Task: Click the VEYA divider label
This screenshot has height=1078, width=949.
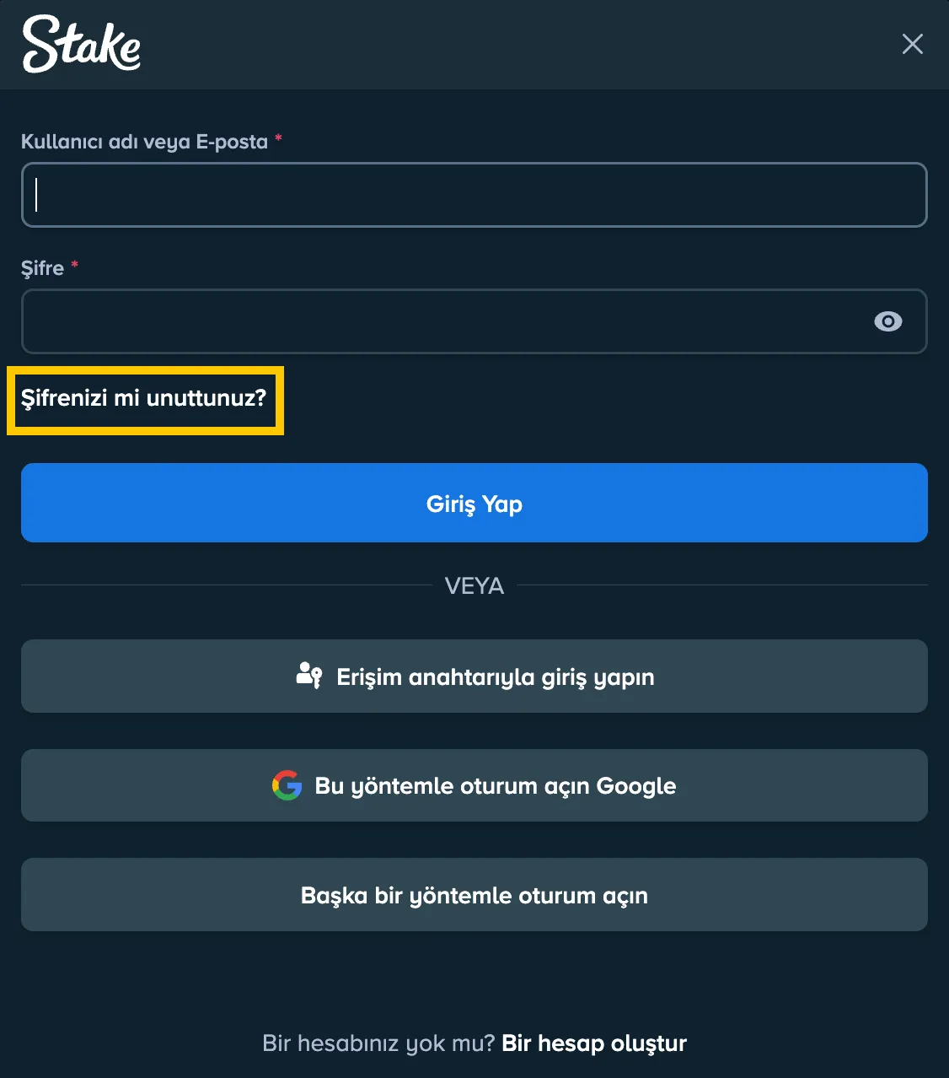Action: [474, 585]
